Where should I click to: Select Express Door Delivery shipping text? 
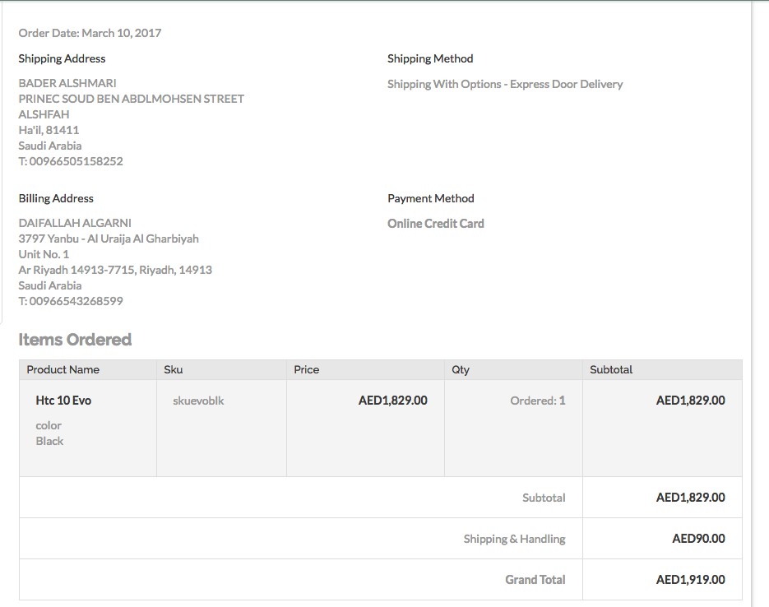566,84
